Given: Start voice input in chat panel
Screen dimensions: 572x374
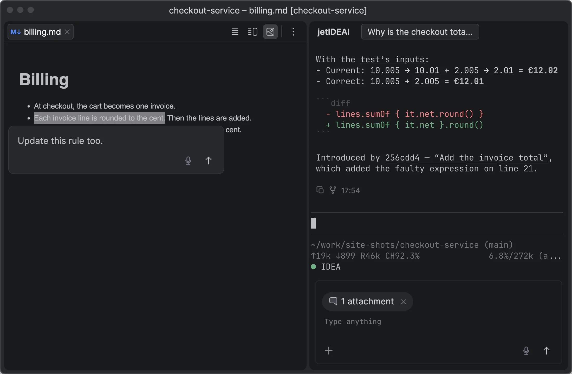Looking at the screenshot, I should [526, 351].
